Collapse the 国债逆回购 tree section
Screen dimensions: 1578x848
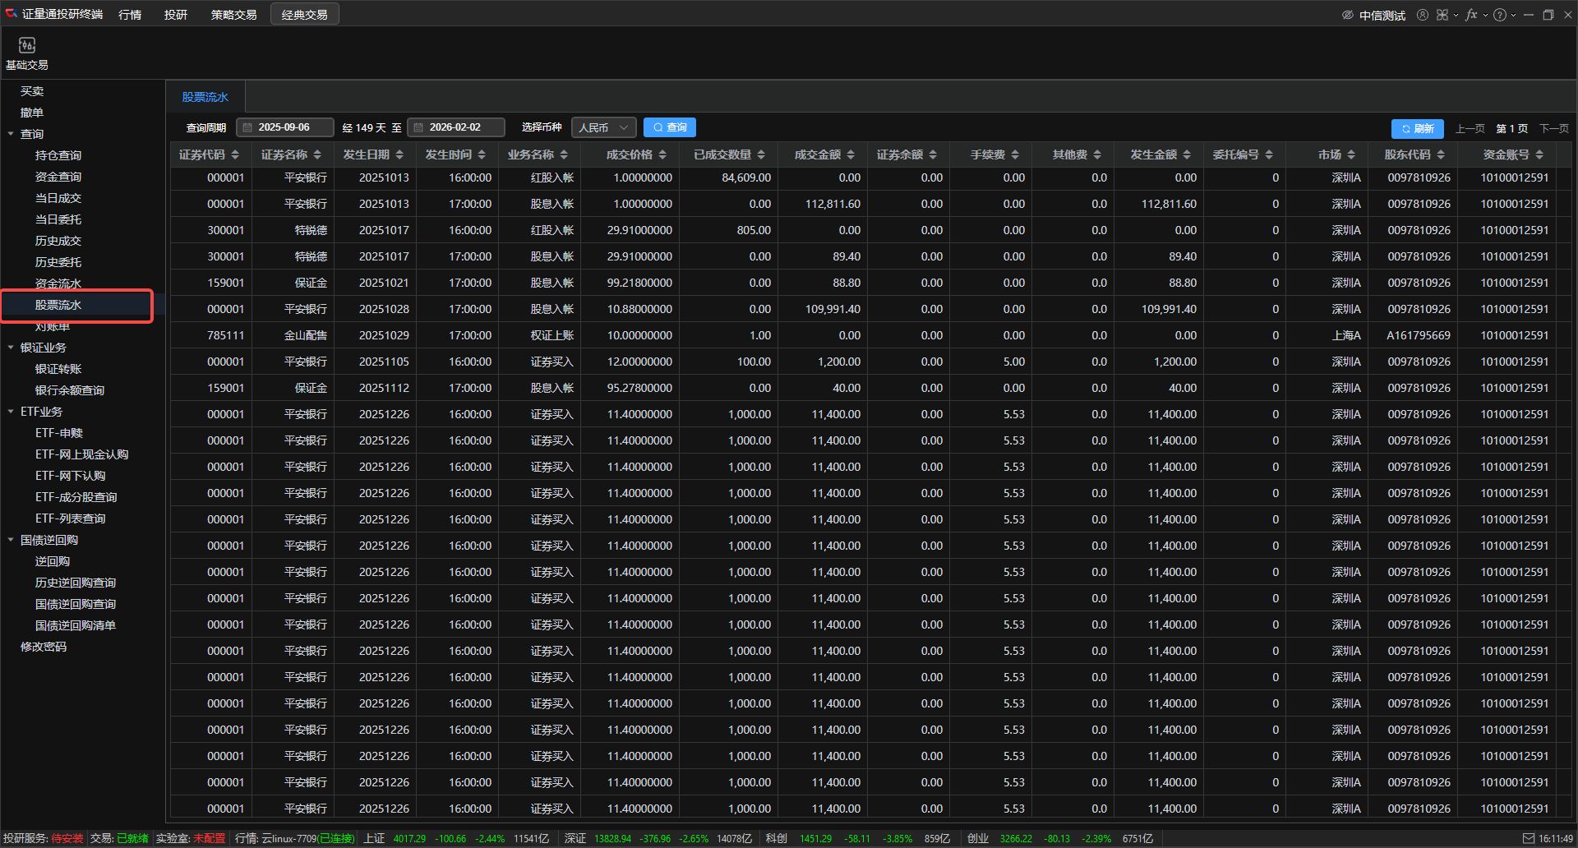coord(11,540)
